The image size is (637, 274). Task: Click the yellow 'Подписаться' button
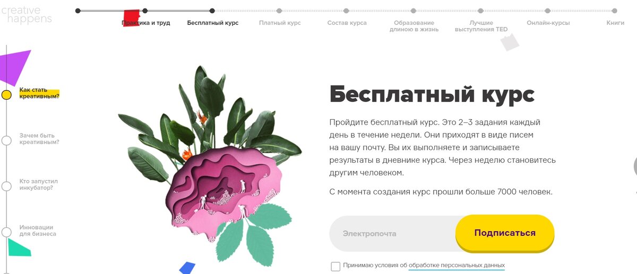pyautogui.click(x=505, y=233)
